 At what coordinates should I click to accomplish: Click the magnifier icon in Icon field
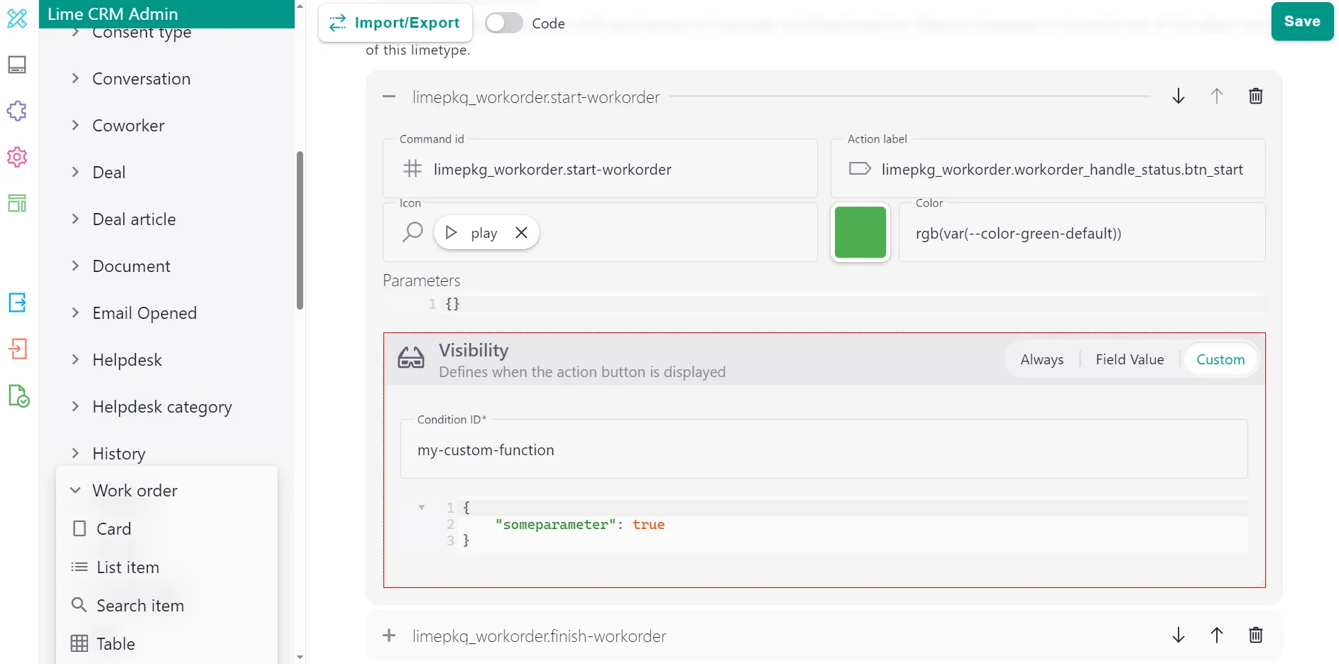coord(412,232)
